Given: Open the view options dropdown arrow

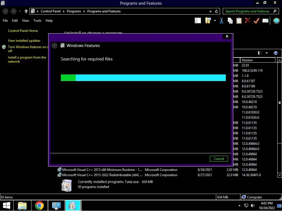Looking at the screenshot, I should point(267,53).
